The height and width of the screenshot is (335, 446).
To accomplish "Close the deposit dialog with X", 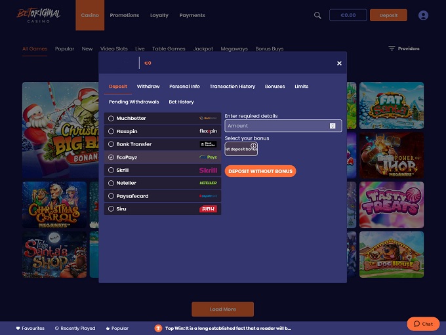I will point(339,64).
